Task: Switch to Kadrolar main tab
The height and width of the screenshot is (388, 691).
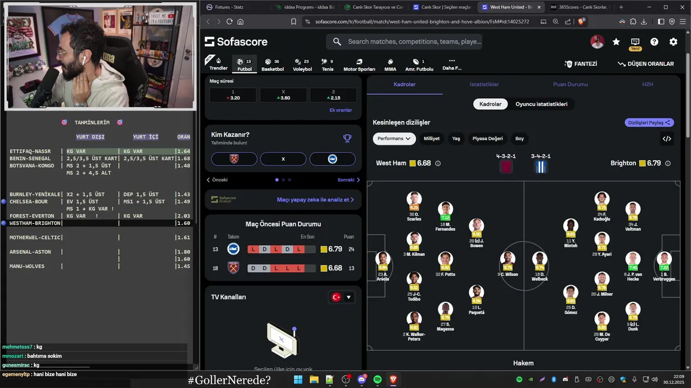Action: pos(404,85)
